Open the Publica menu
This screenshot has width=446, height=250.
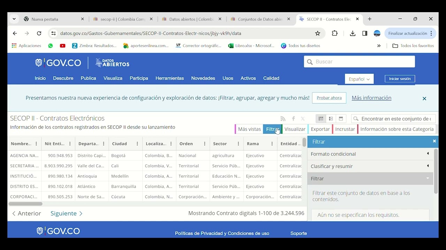pos(89,78)
